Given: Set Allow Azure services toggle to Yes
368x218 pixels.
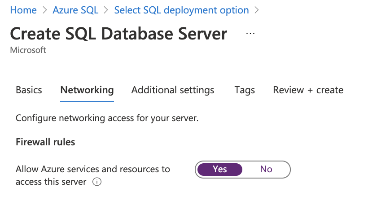Looking at the screenshot, I should coord(220,169).
